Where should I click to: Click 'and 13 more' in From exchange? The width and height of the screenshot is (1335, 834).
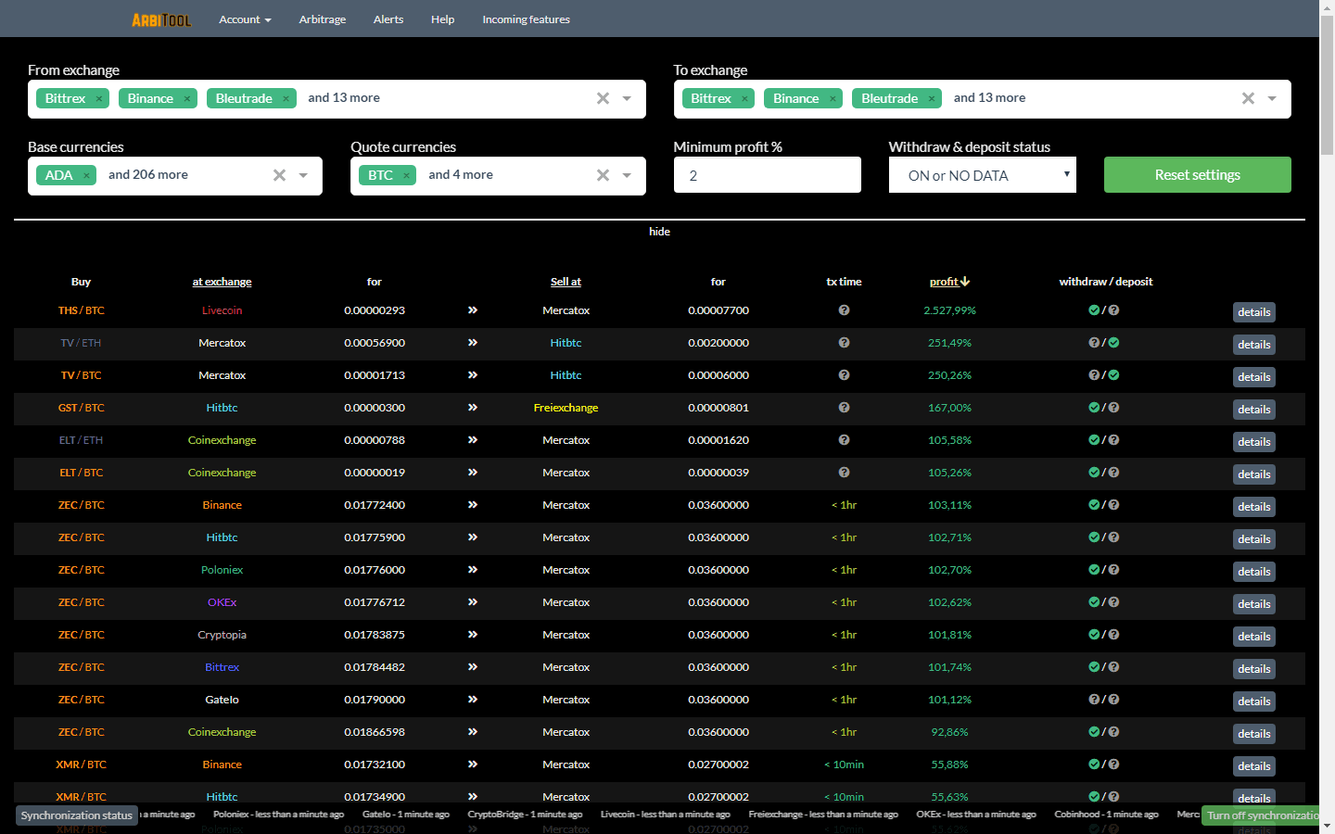pyautogui.click(x=344, y=98)
